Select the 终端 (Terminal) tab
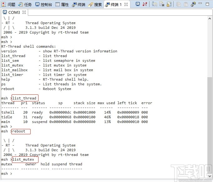 tap(79, 4)
